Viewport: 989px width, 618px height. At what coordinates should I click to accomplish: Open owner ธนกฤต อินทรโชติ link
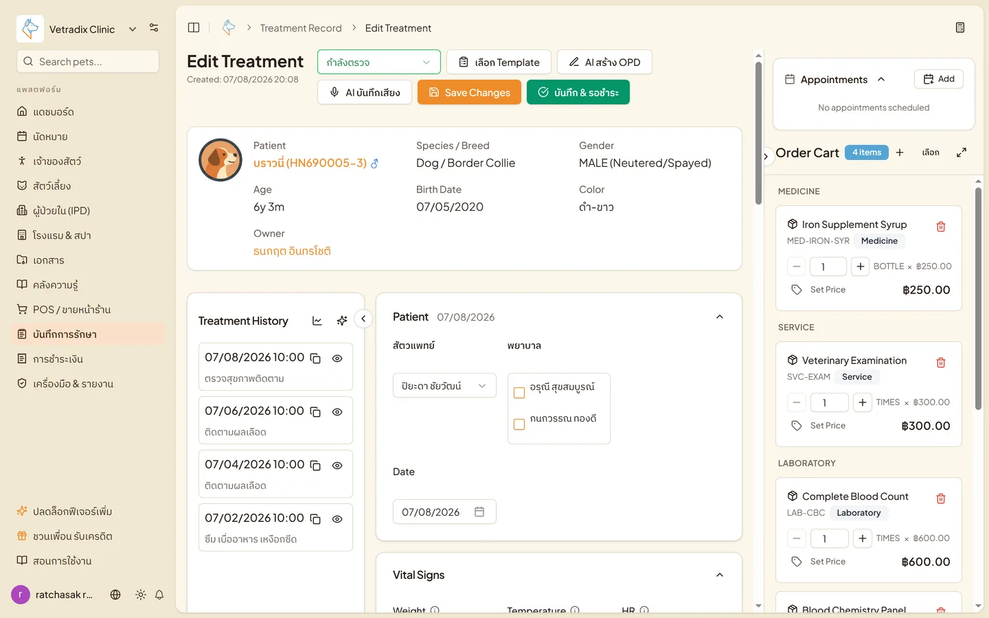292,251
